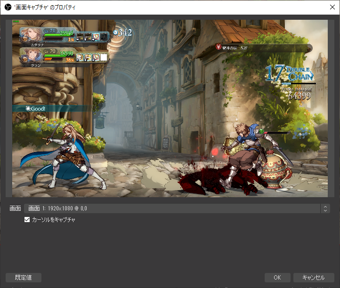Click the enemy name icon in preview
Screen dimensions: 340x288
(219, 47)
